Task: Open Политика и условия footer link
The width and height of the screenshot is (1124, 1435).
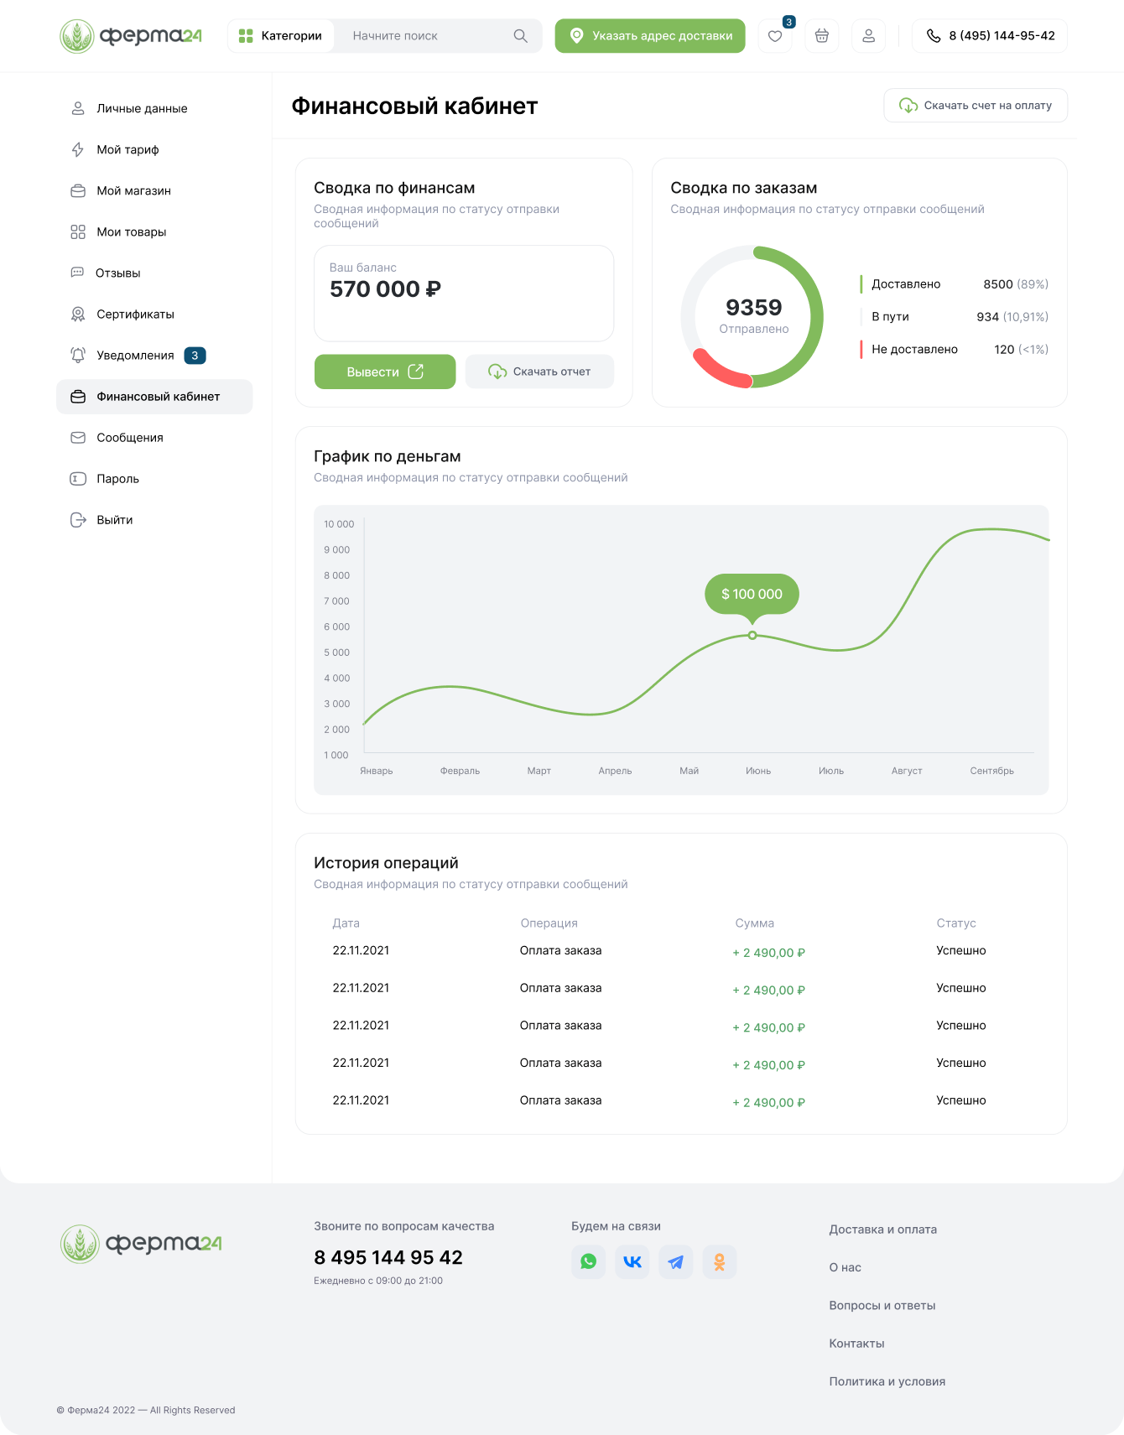Action: 887,1381
